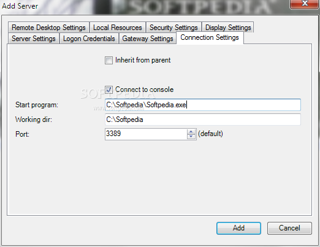
Task: Click the Add Server window title
Action: pos(20,6)
